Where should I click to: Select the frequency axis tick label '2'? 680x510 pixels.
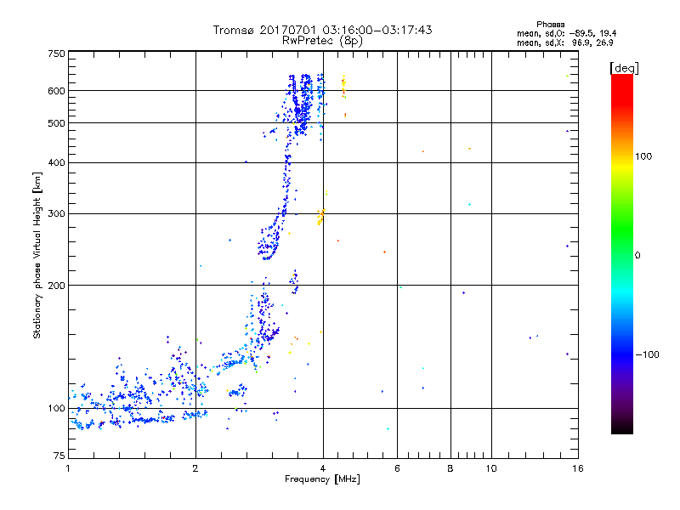click(x=195, y=468)
